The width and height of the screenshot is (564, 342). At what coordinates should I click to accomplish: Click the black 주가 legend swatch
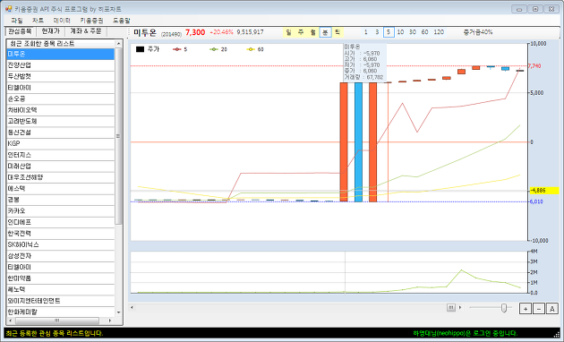click(140, 49)
